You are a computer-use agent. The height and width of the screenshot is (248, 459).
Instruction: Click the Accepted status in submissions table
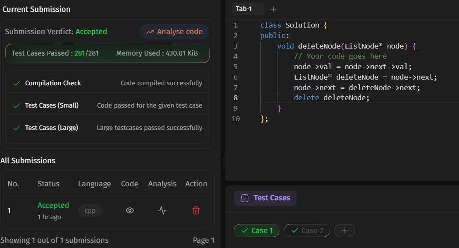coord(53,205)
